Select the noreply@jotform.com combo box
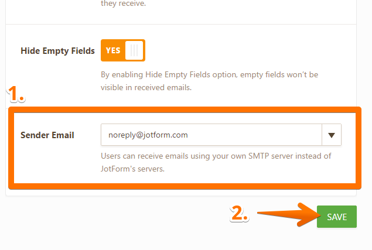372x250 pixels. (x=211, y=135)
